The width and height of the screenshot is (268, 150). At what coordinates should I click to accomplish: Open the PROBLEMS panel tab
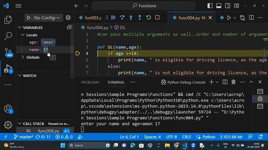(x=90, y=82)
